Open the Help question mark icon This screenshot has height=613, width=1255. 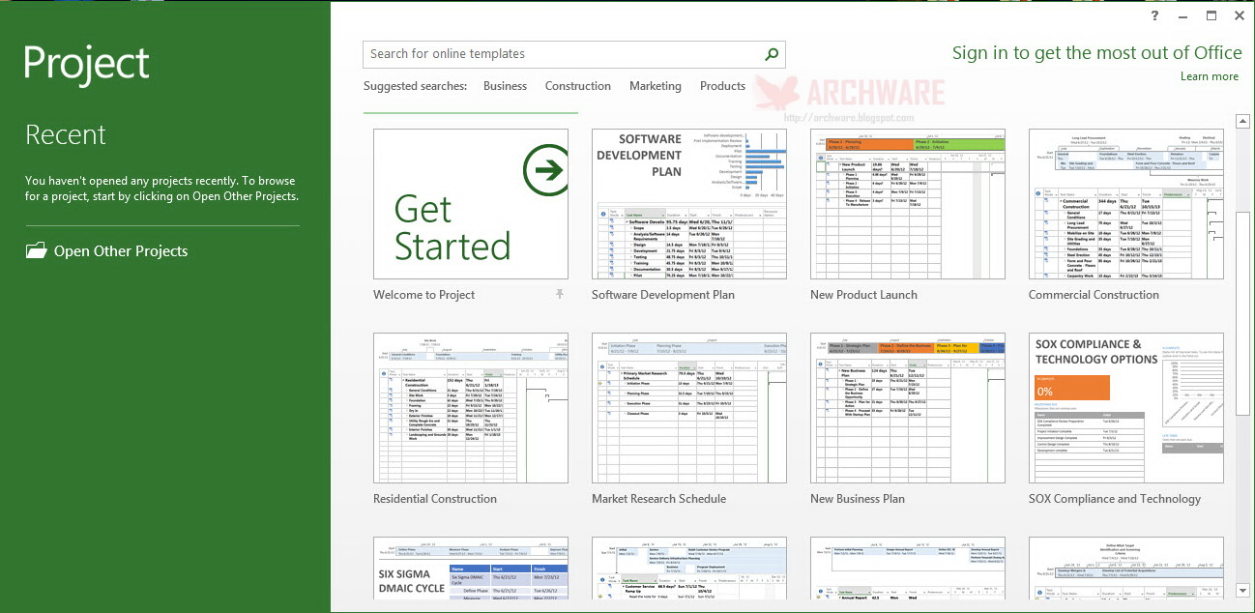coord(1155,15)
